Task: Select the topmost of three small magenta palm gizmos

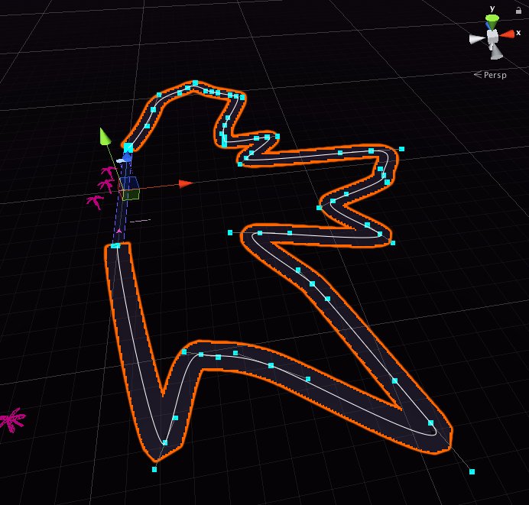Action: 109,172
